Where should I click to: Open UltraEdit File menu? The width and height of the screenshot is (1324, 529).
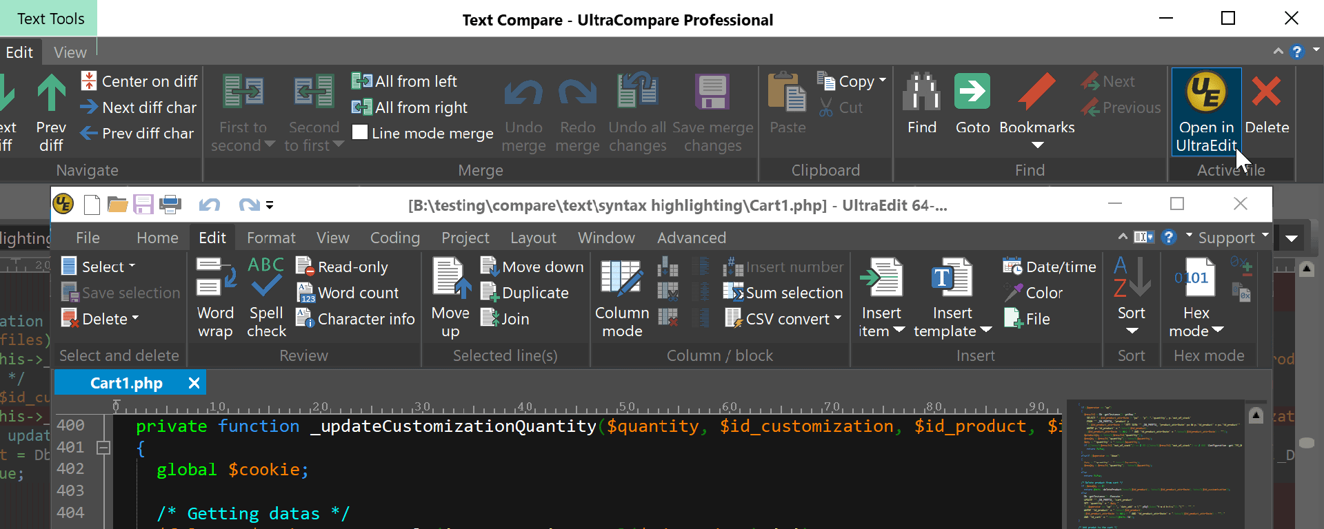(88, 238)
